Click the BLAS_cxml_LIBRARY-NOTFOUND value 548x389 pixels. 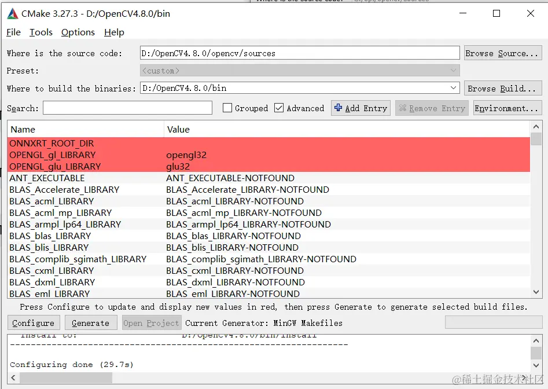point(235,270)
